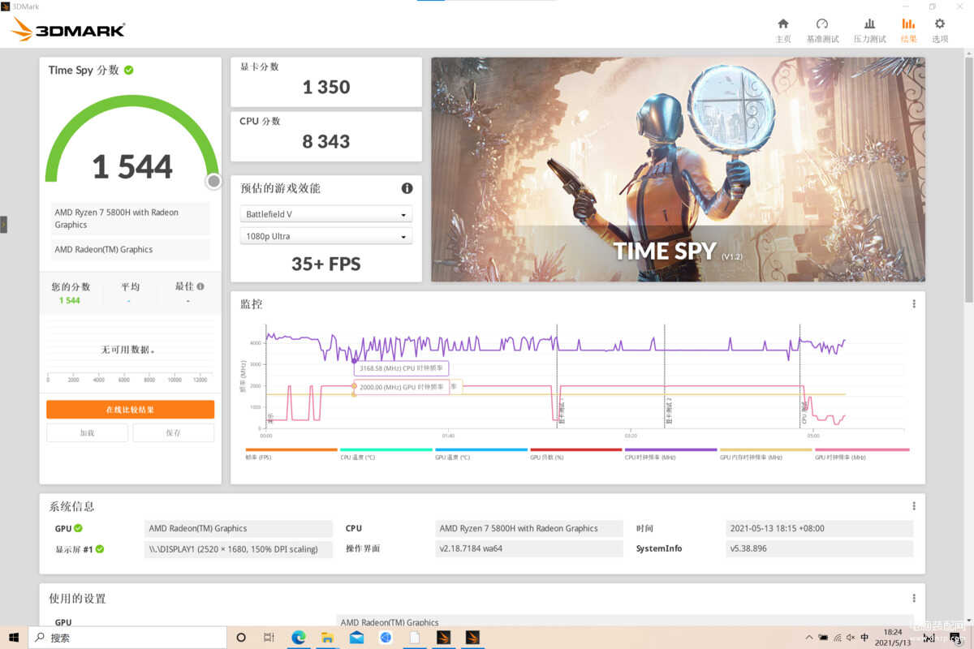Image resolution: width=974 pixels, height=649 pixels.
Task: Click the green check beside Time Spy 分数
Action: click(129, 70)
